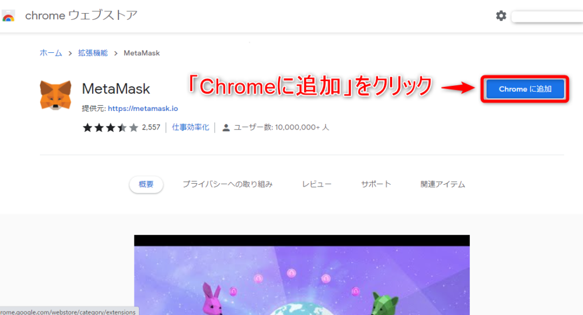Click the chrome ウェブストア title text
Screen dimensions: 583x315
81,15
